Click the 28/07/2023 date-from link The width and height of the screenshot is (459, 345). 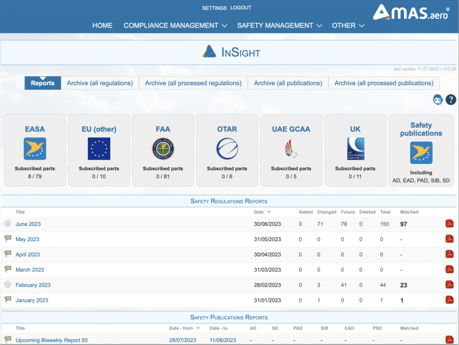click(183, 340)
